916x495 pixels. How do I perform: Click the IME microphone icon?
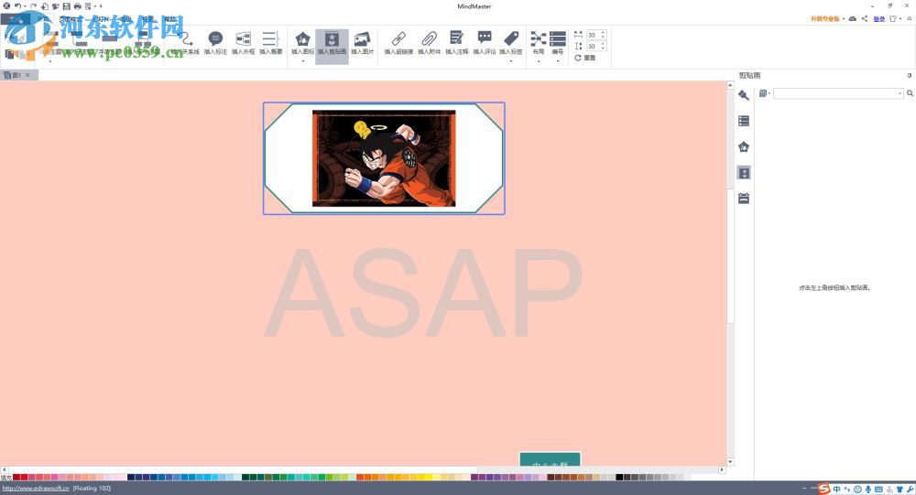pos(868,490)
